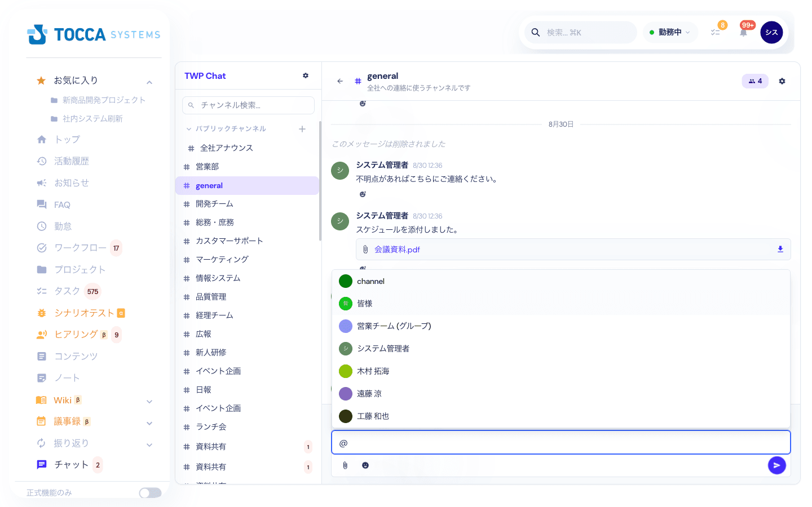Select 遠藤 涼 mention suggestion
The width and height of the screenshot is (812, 507).
[561, 394]
